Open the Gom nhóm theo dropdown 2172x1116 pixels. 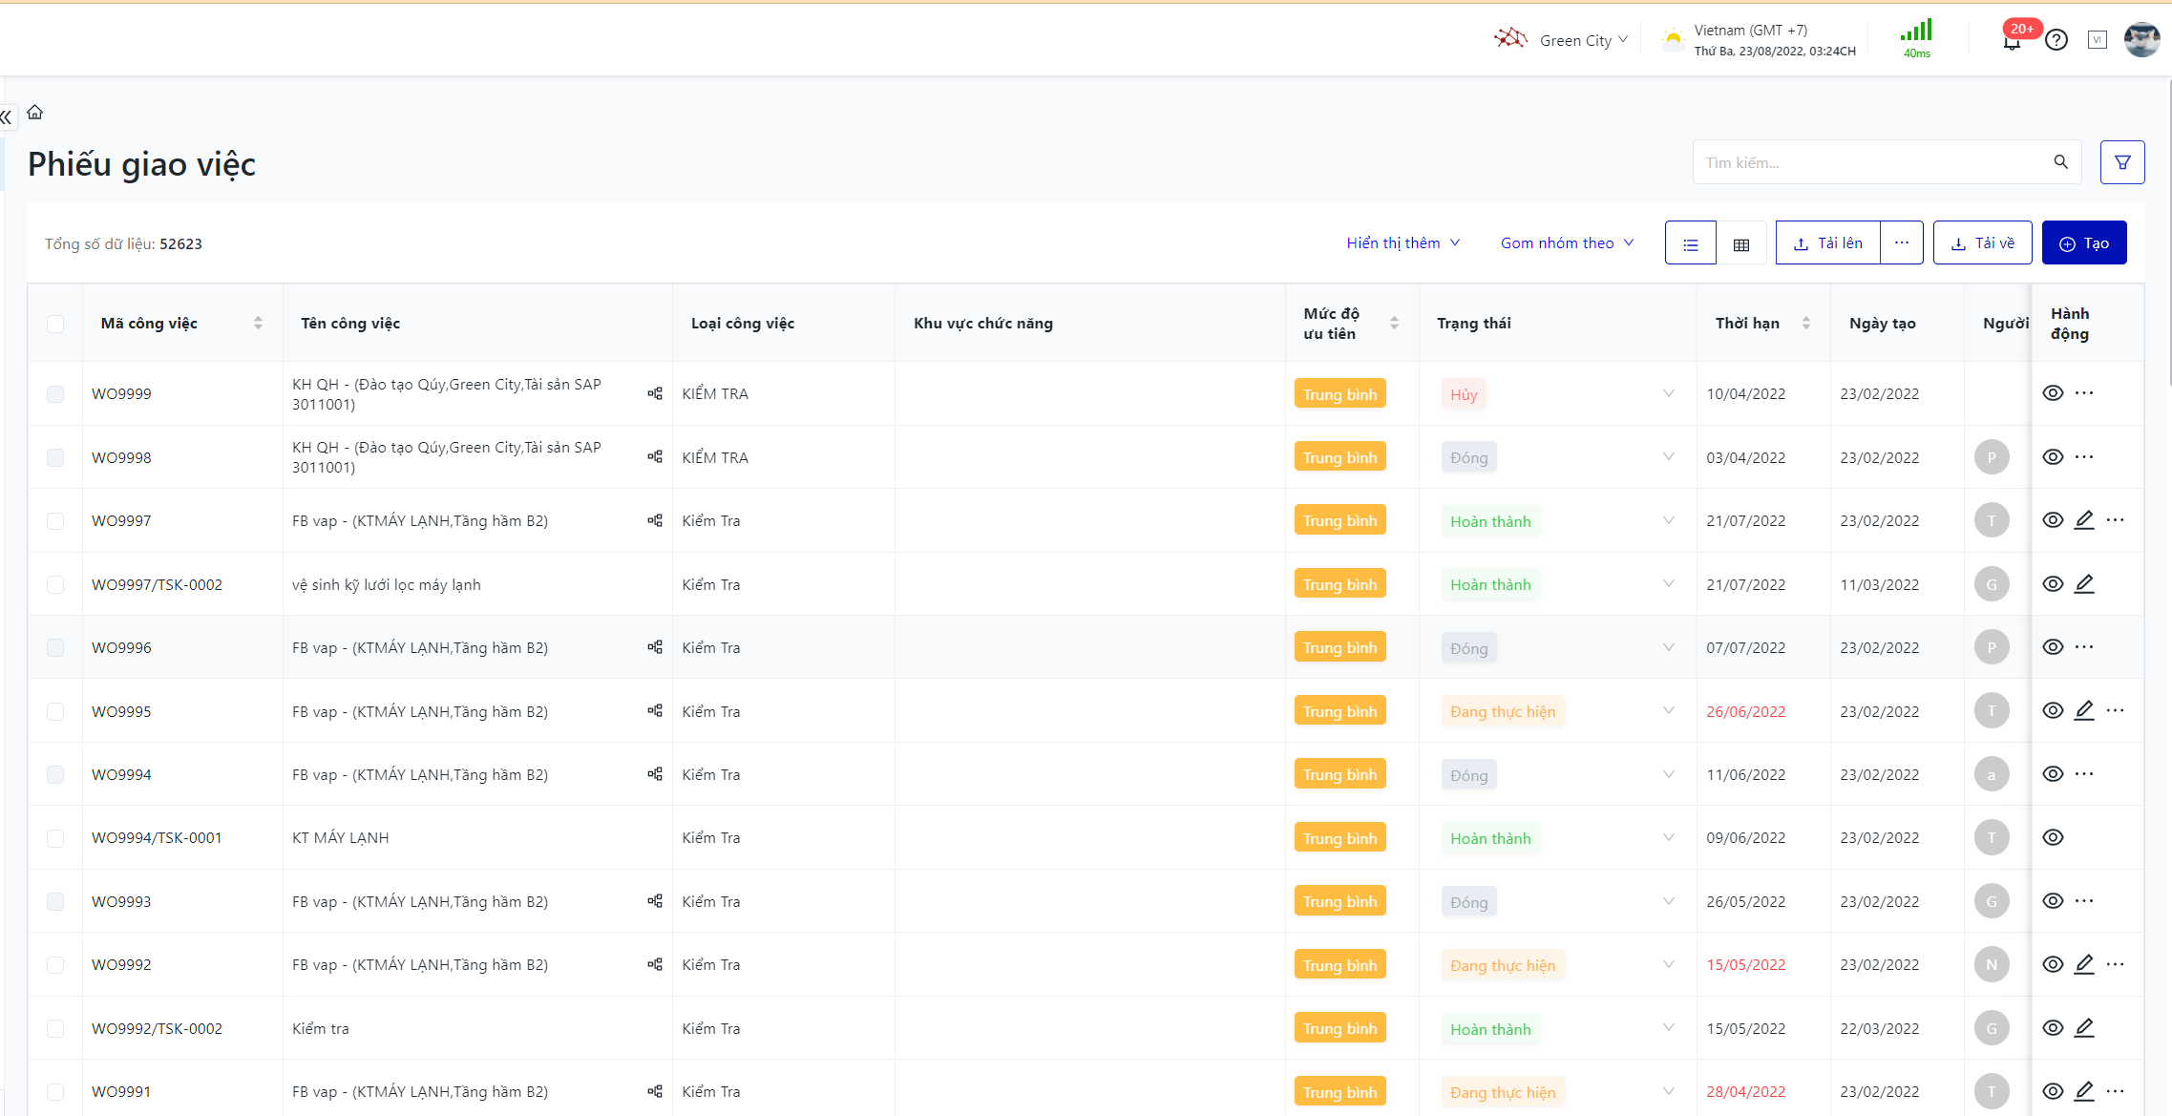(x=1567, y=243)
